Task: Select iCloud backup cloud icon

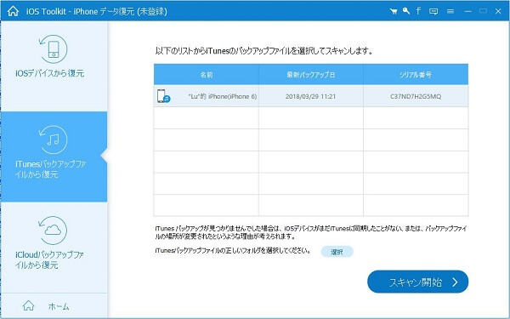Action: [x=53, y=231]
